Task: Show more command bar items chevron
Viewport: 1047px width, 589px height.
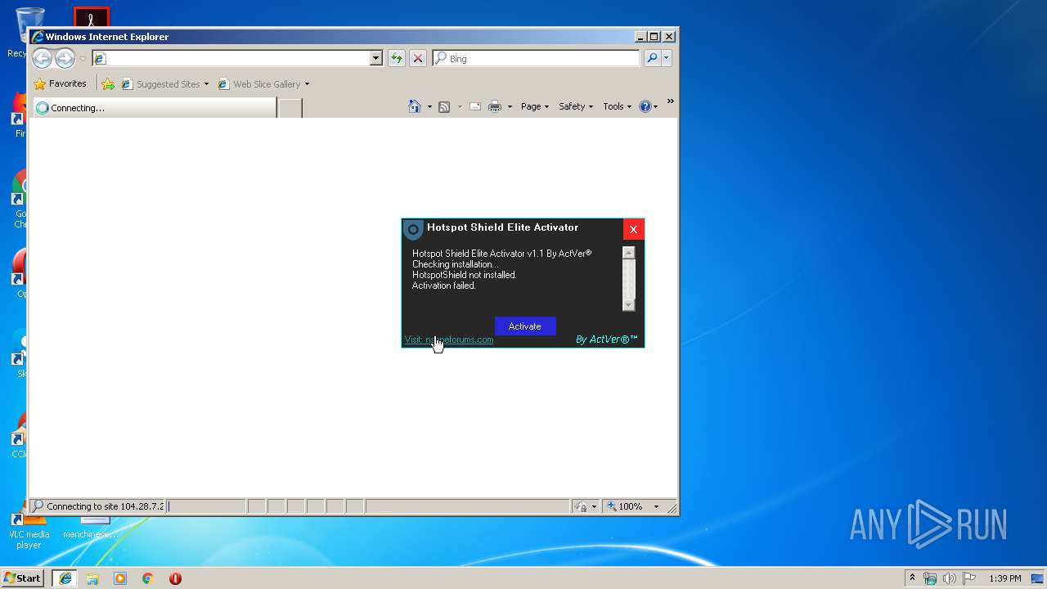Action: 670,101
